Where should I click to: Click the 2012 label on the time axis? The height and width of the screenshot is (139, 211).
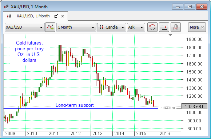pyautogui.click(x=76, y=134)
